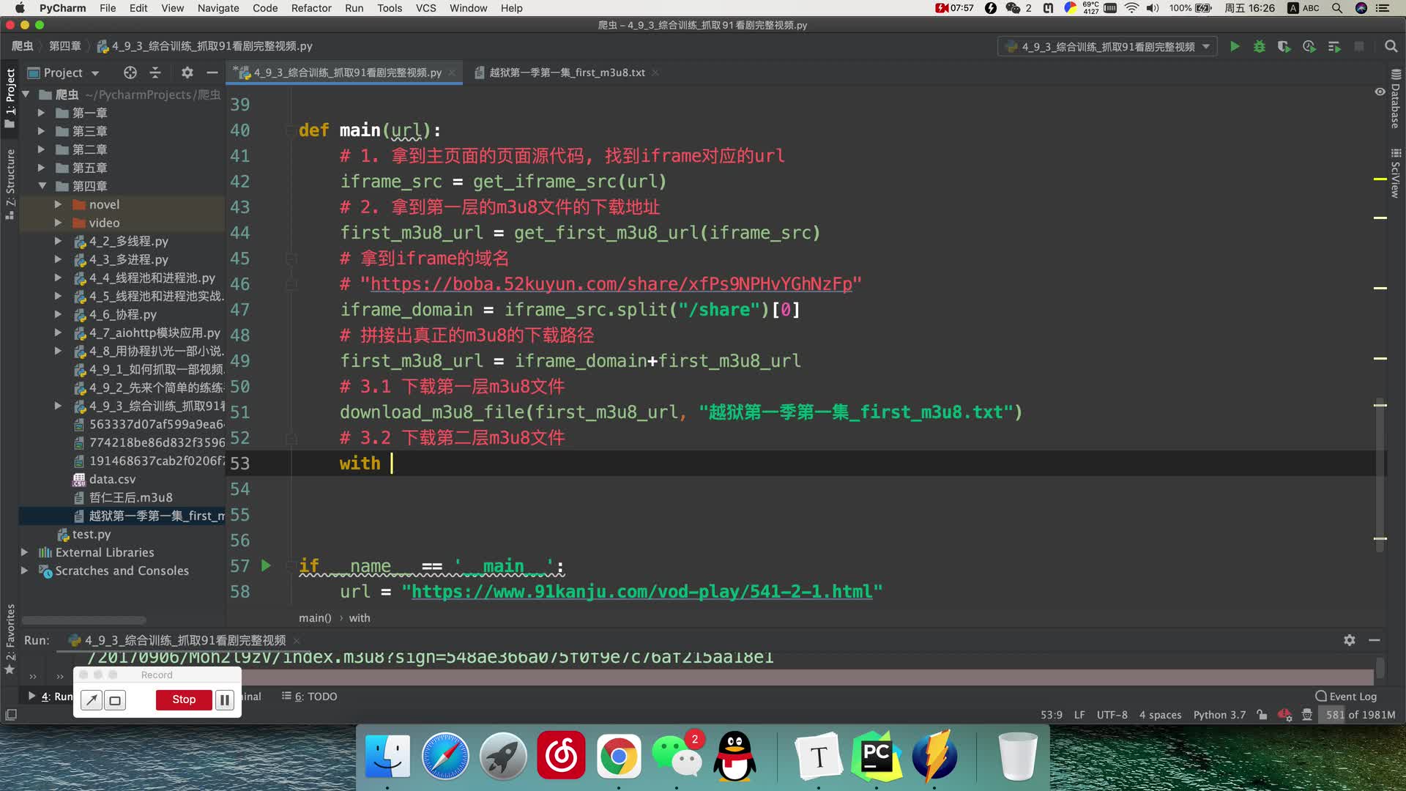Expand the video folder
Screen dimensions: 1406x791
tap(58, 223)
